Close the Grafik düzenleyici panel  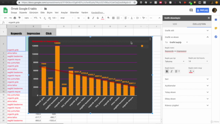(209, 18)
